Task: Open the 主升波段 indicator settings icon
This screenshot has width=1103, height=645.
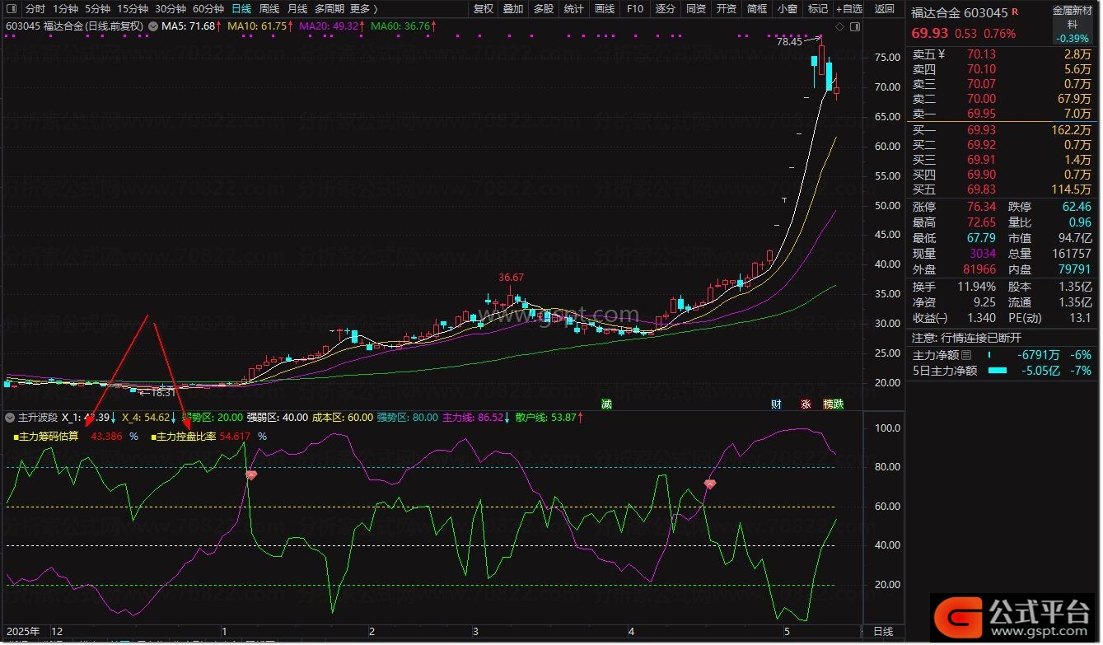Action: [10, 418]
